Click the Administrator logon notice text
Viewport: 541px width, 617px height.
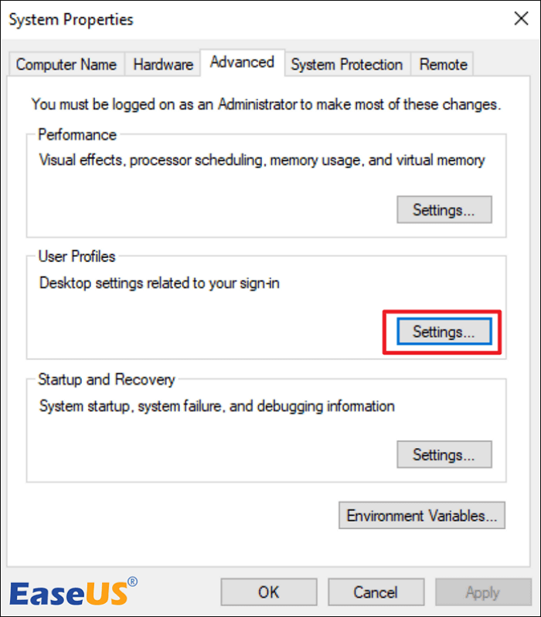pyautogui.click(x=266, y=103)
